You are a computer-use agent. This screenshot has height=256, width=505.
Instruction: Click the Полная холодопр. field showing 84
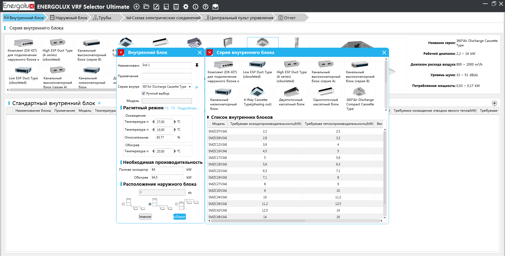167,170
